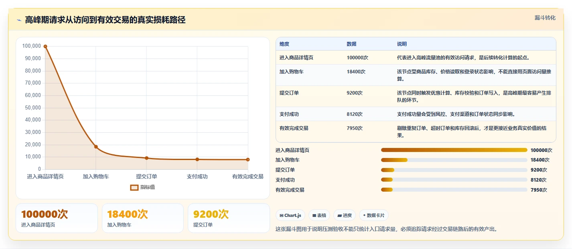Screen dimensions: 572x249
Task: Click the 进入商品详情页 progress bar
Action: [x=454, y=150]
